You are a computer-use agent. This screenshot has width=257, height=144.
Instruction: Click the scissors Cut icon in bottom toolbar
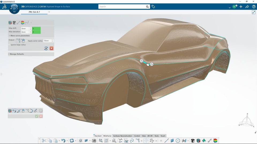pos(44,141)
